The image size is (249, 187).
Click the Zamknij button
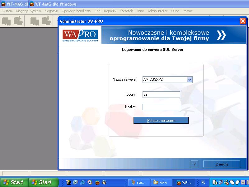[x=222, y=164]
